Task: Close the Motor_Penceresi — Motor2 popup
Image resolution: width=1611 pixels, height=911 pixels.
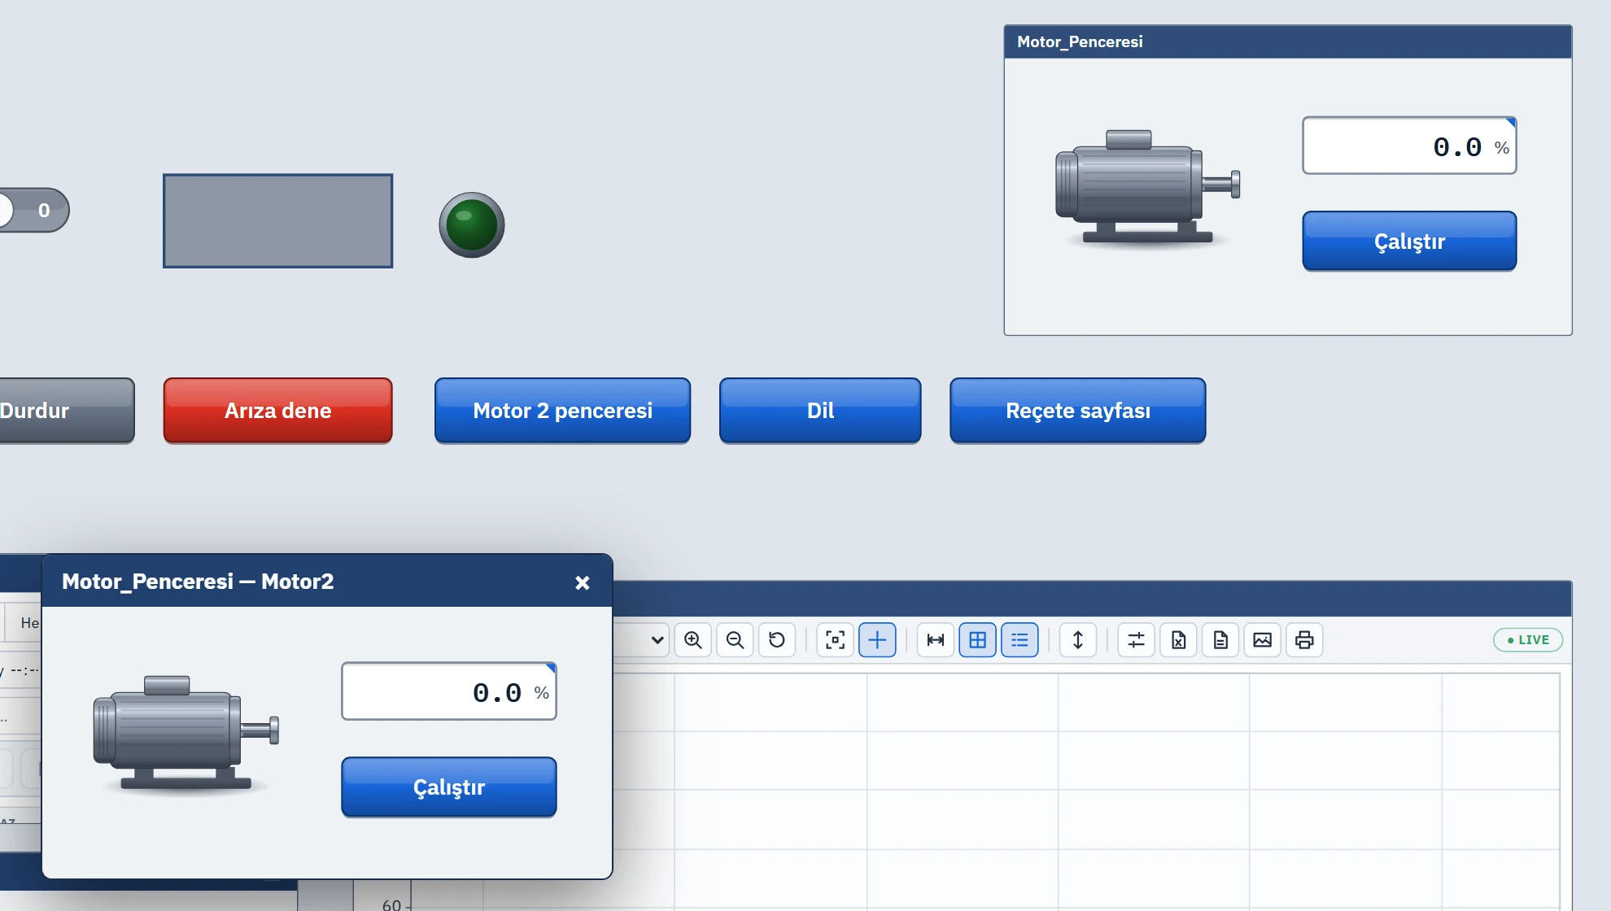Action: [x=583, y=583]
